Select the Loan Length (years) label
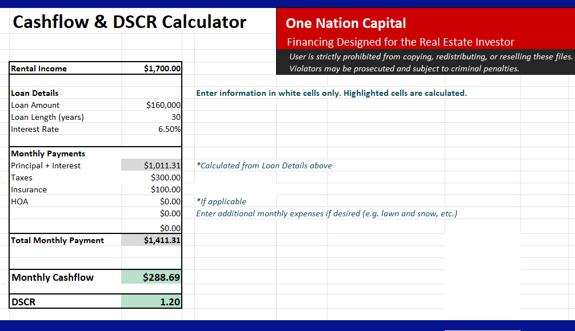 [47, 117]
